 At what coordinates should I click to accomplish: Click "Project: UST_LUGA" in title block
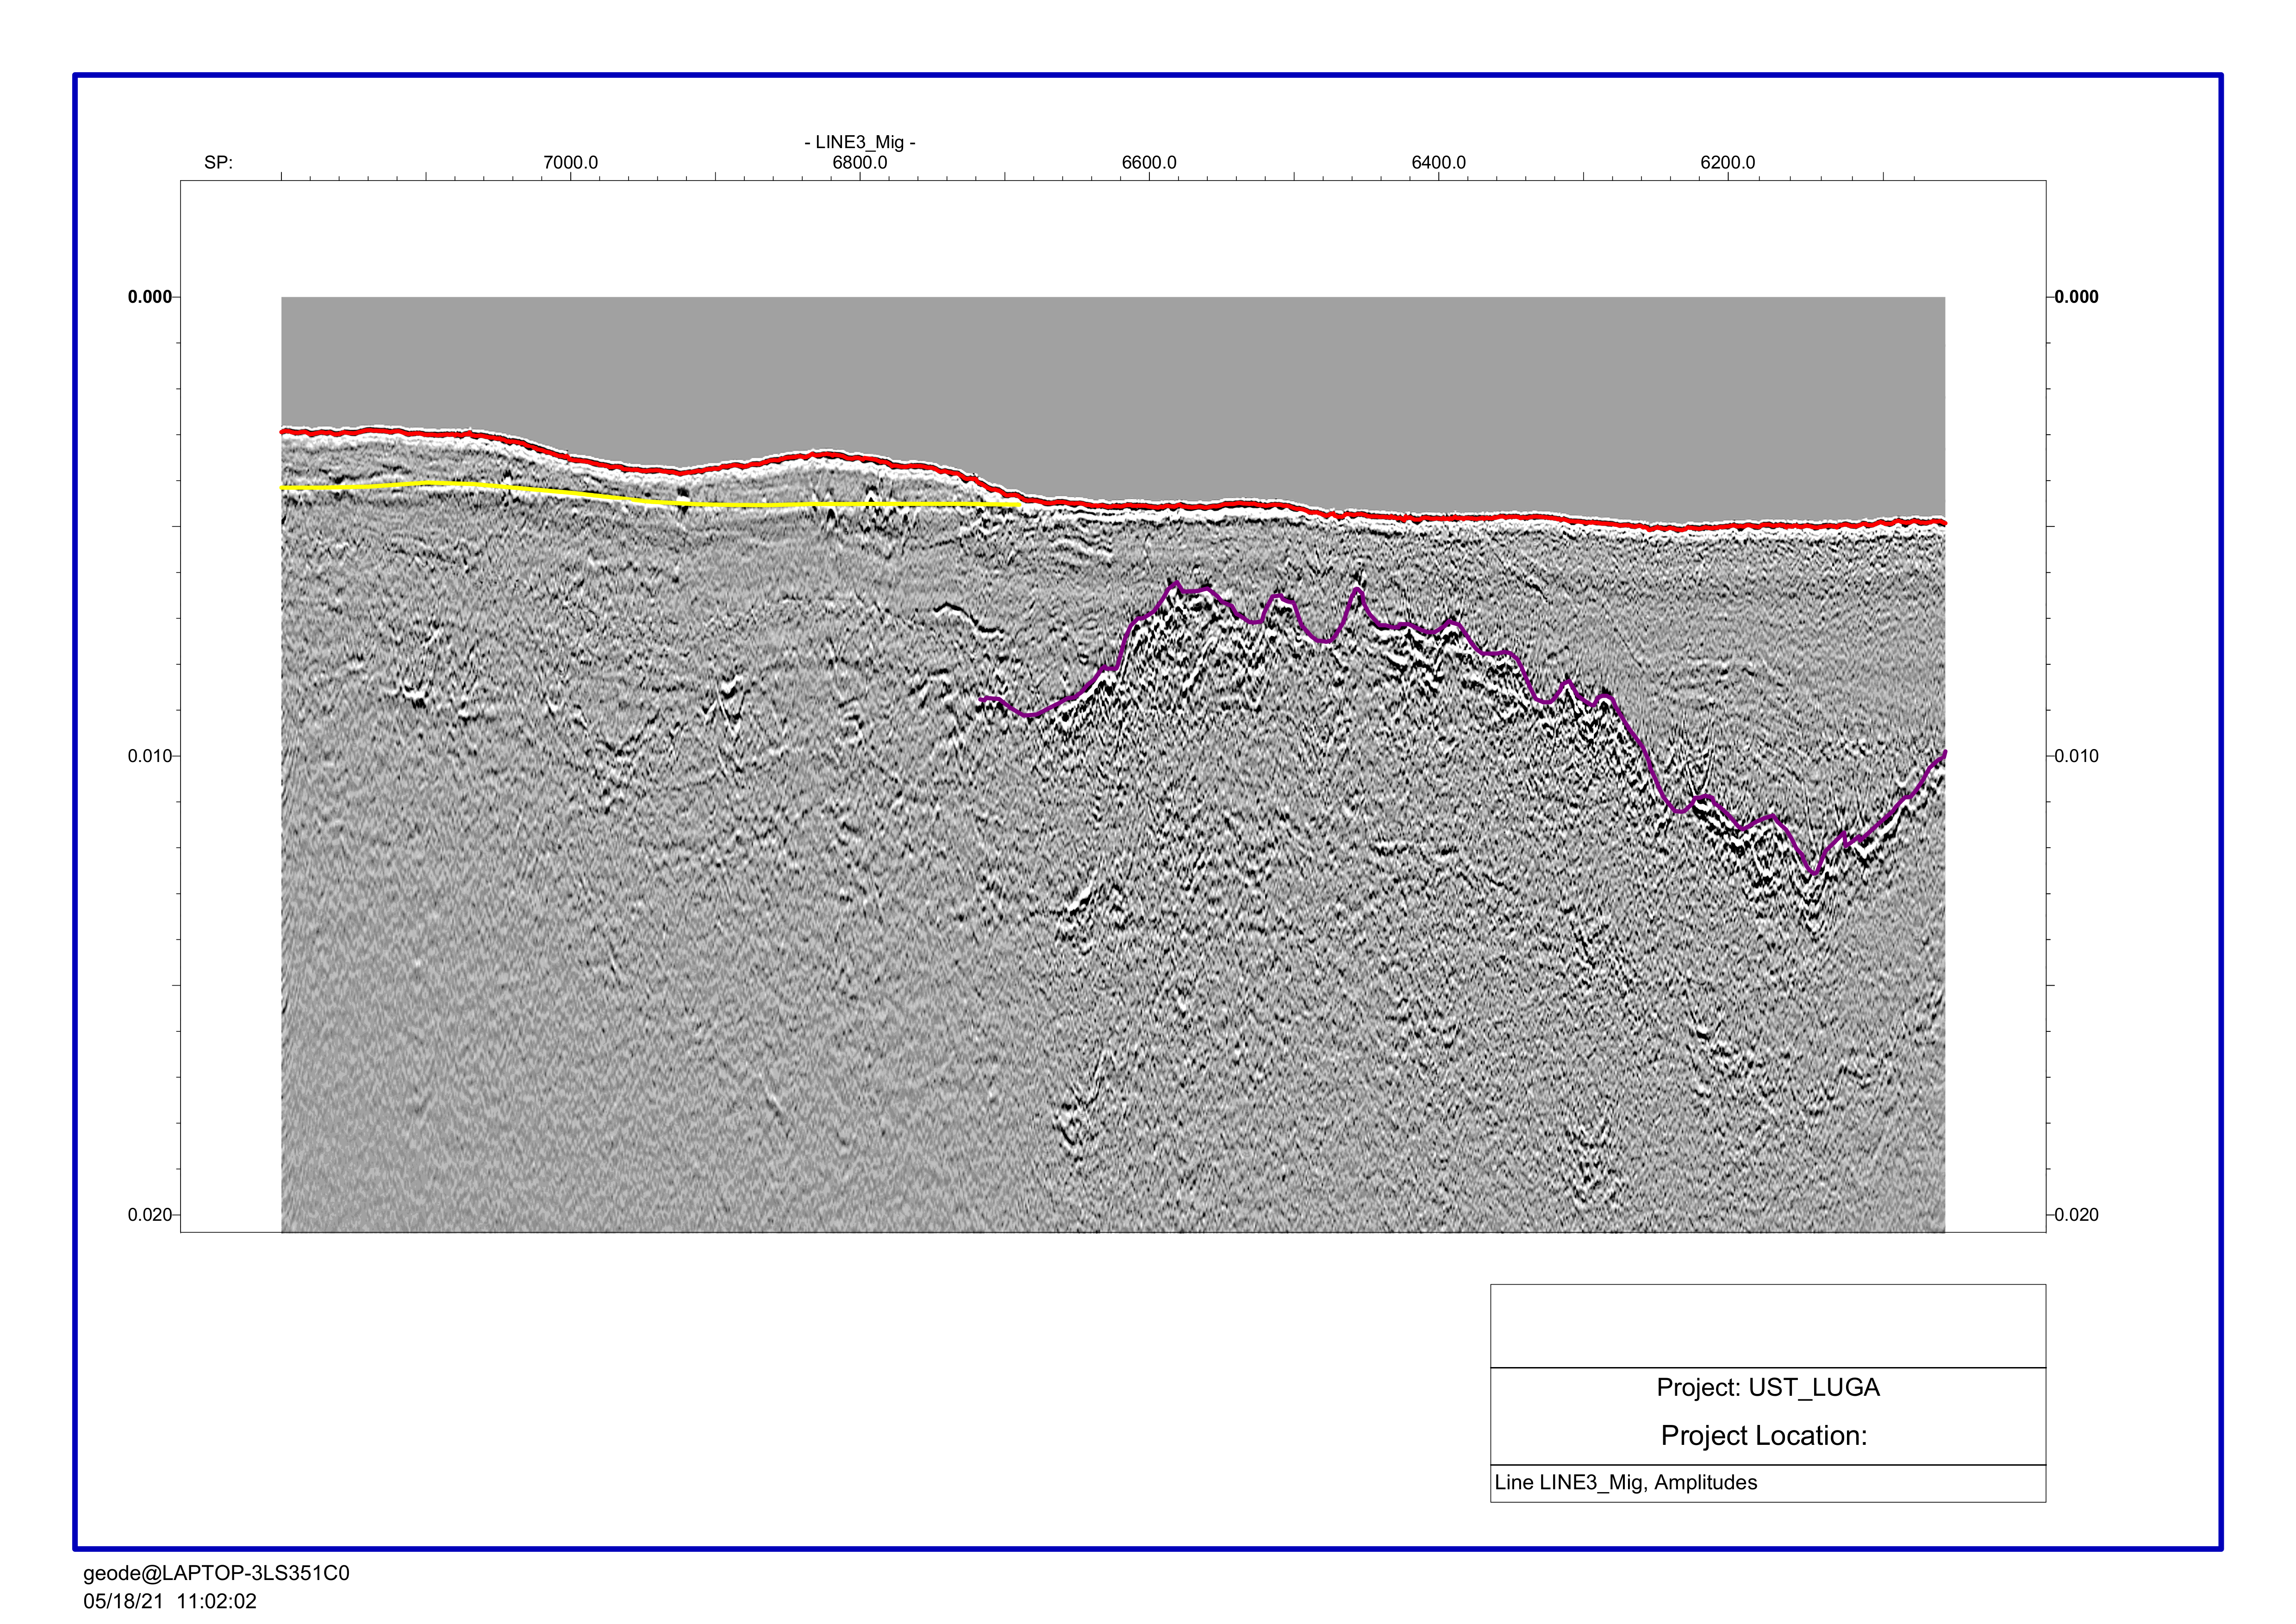[x=1768, y=1387]
